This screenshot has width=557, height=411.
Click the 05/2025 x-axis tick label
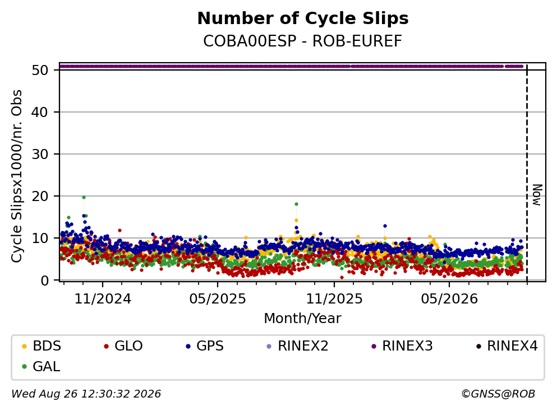pyautogui.click(x=218, y=299)
